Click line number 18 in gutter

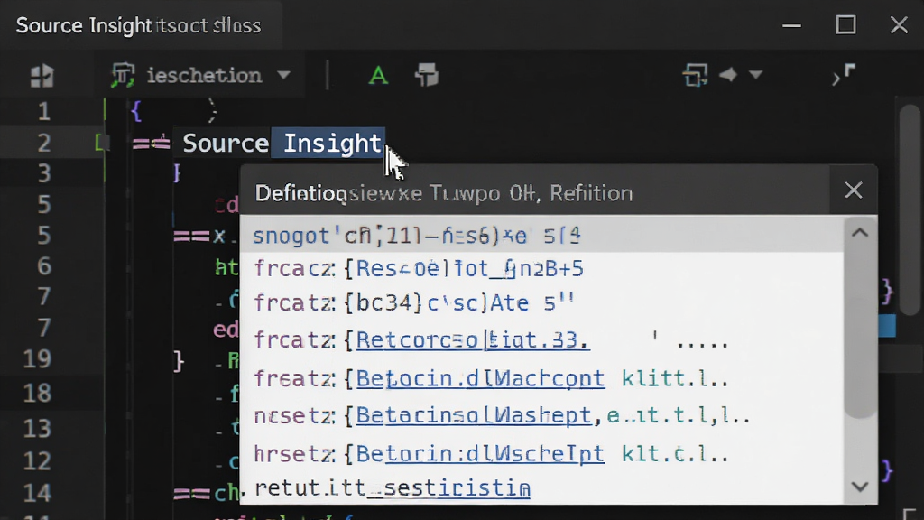coord(36,393)
